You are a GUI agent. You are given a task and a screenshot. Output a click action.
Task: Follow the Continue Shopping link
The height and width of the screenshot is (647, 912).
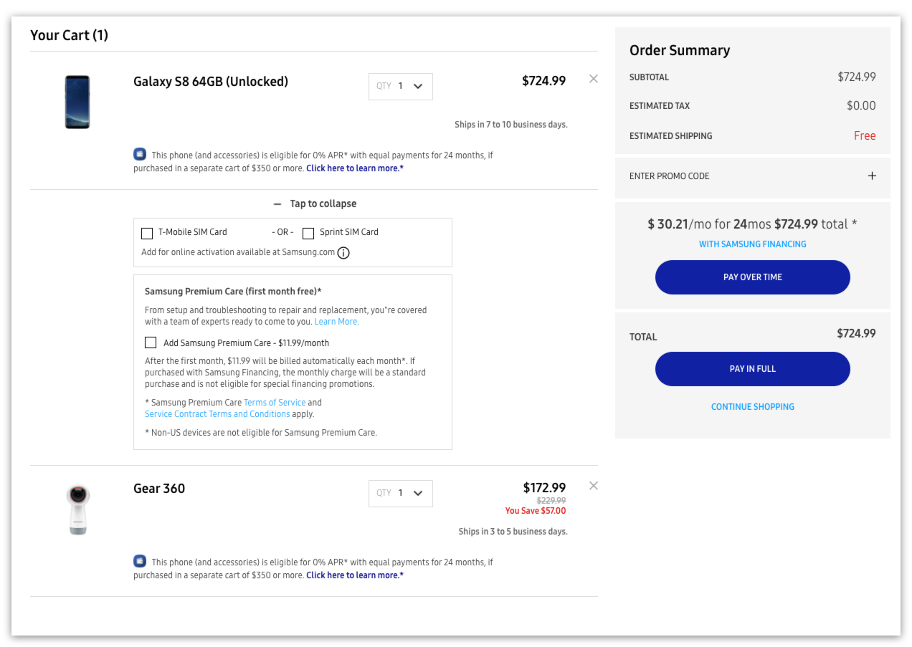click(x=752, y=407)
